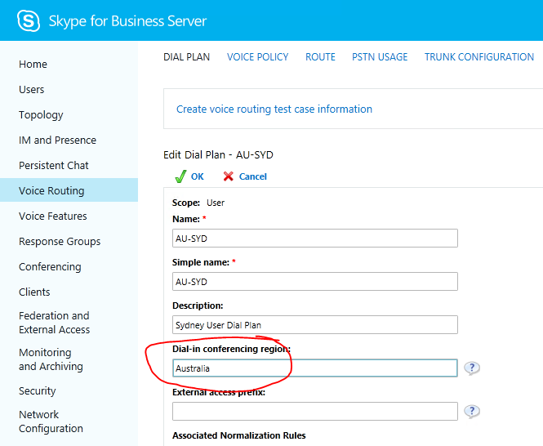This screenshot has width=543, height=446.
Task: Click the red Cancel X icon
Action: pos(229,176)
